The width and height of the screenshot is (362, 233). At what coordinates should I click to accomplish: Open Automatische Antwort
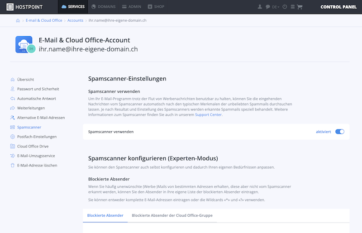pos(37,99)
